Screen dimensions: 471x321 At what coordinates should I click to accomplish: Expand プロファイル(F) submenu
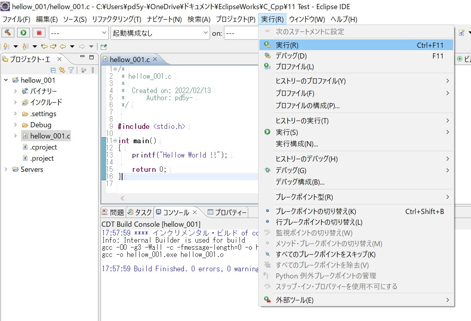(356, 93)
